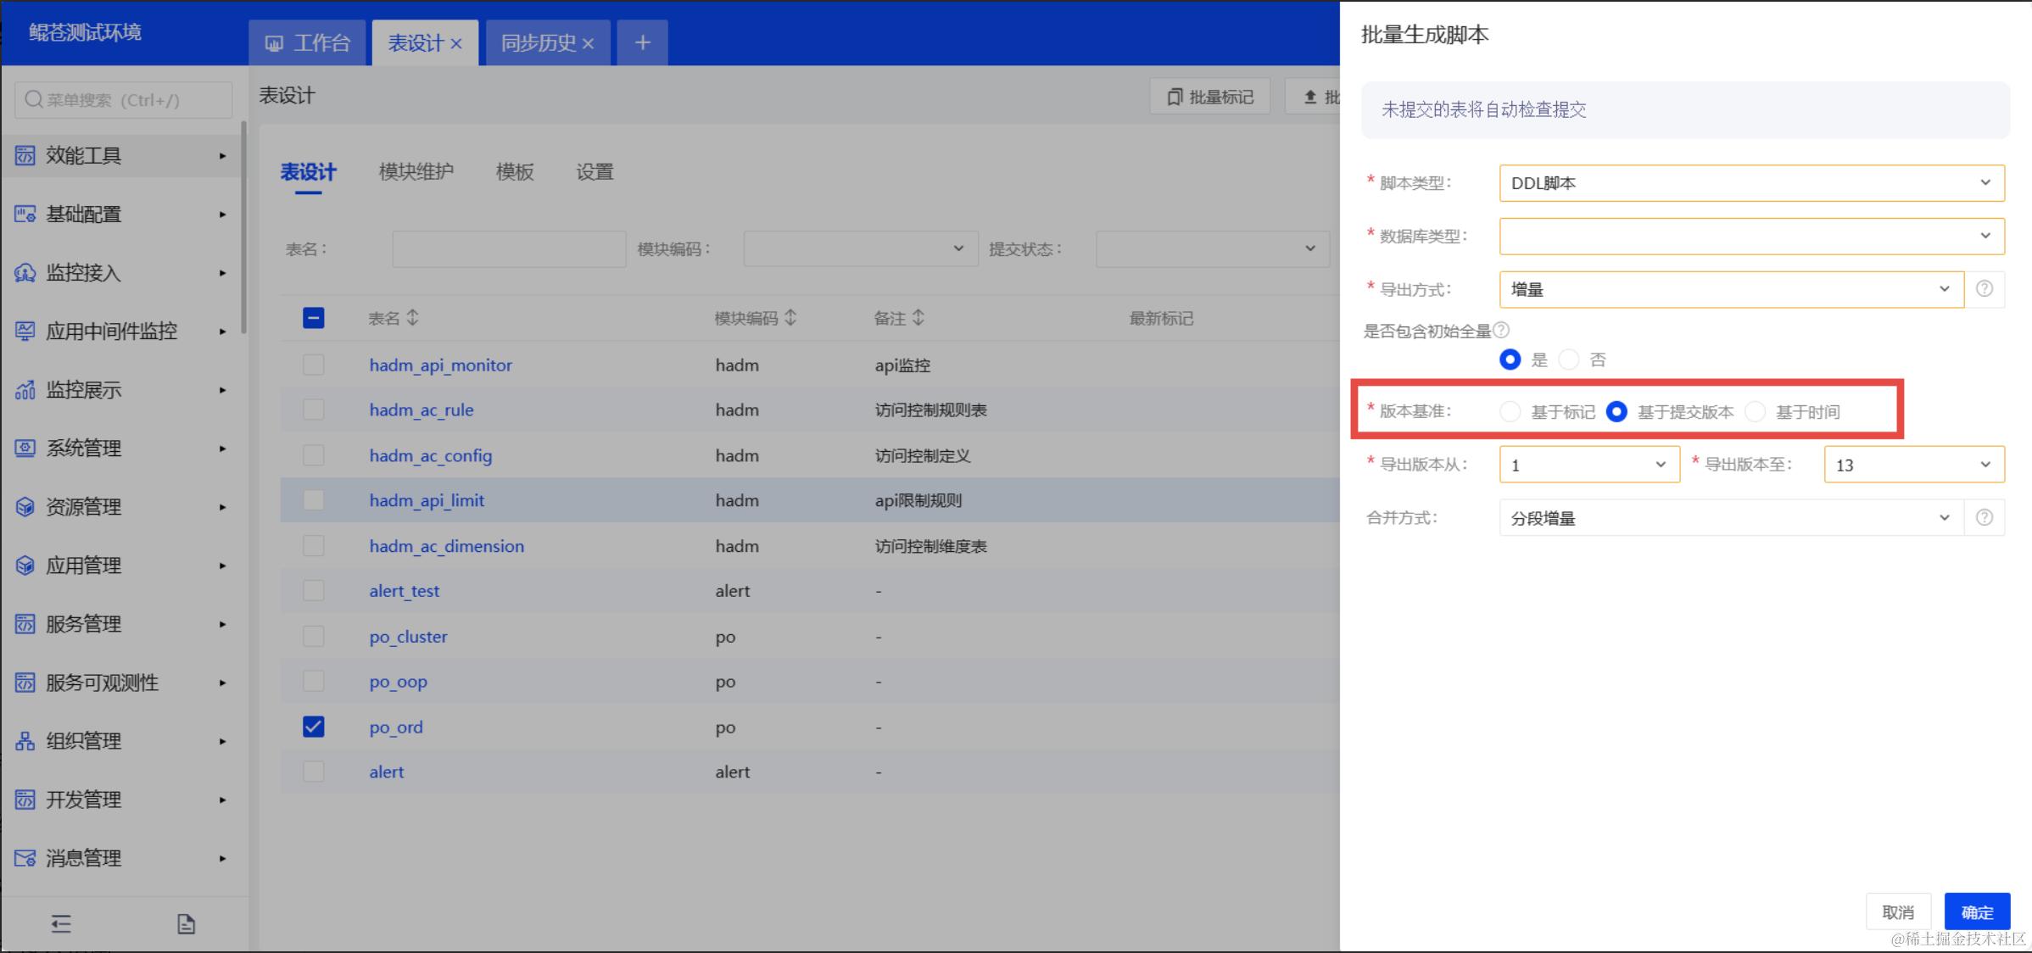Uncheck the po_ord row checkbox

pos(313,727)
